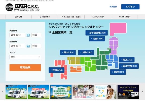
Task: Click the carousel previous arrow
Action: click(x=3, y=91)
